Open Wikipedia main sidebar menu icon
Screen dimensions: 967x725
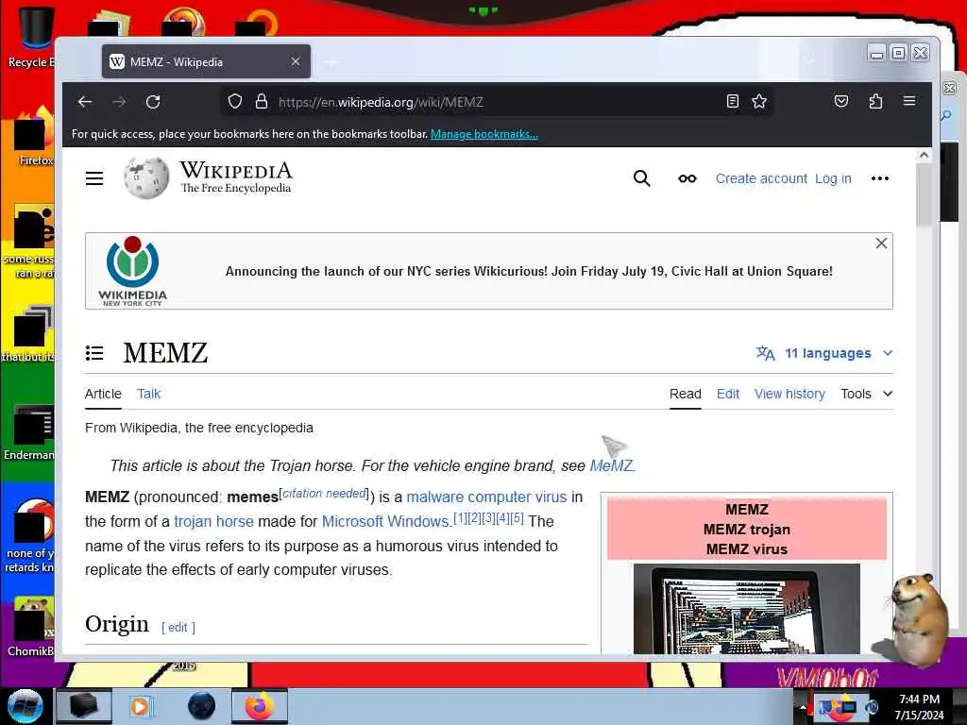pyautogui.click(x=94, y=178)
